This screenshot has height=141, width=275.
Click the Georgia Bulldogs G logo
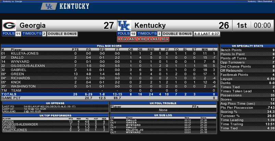coord(9,25)
